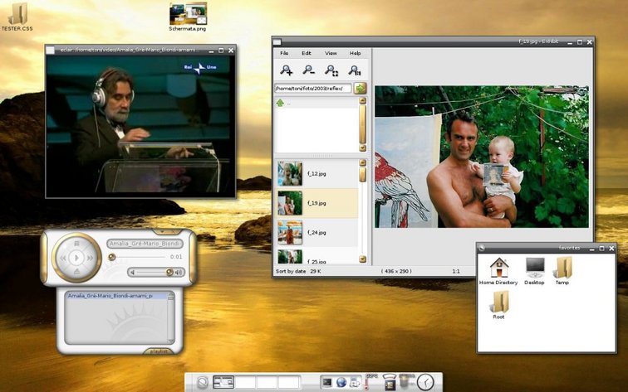The image size is (628, 392).
Task: Click the directory list scroll up arrow
Action: 363,101
